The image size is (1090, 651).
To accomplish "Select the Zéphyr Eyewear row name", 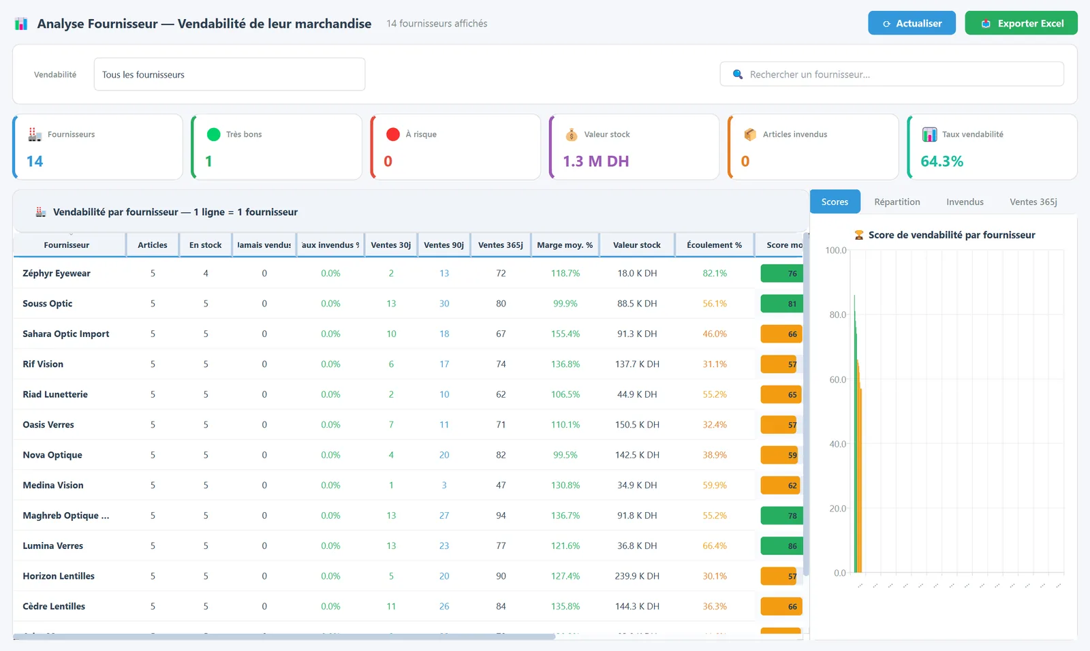I will [57, 274].
